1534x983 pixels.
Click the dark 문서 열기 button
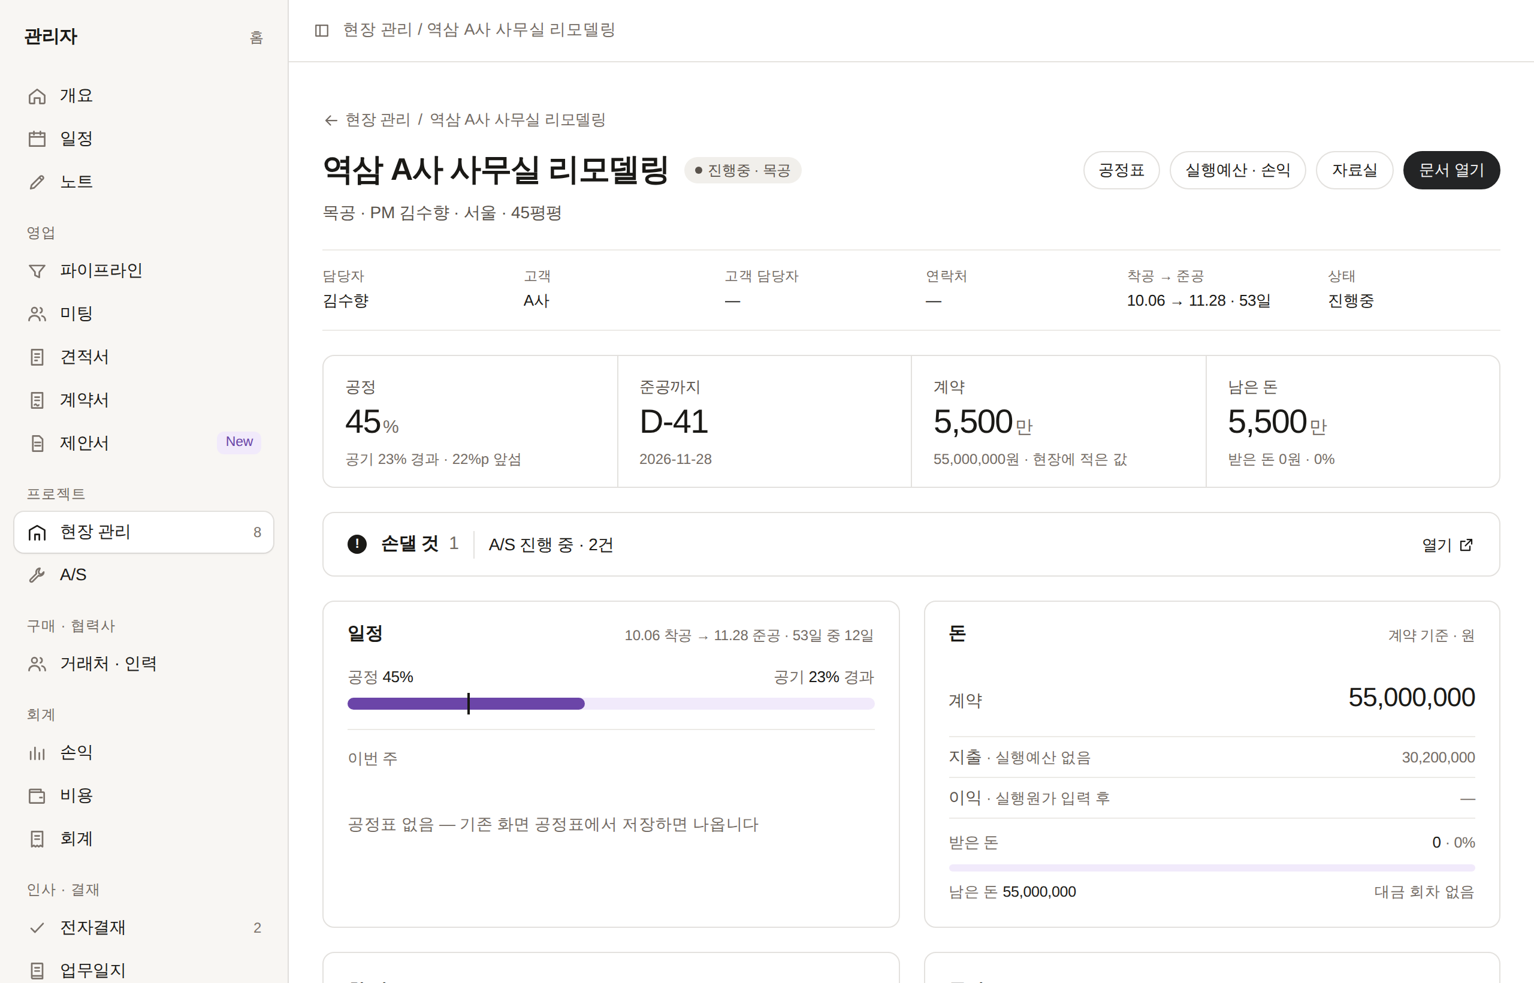click(1451, 170)
